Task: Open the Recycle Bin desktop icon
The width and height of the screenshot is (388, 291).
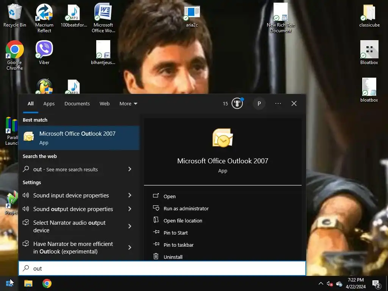Action: click(x=15, y=15)
